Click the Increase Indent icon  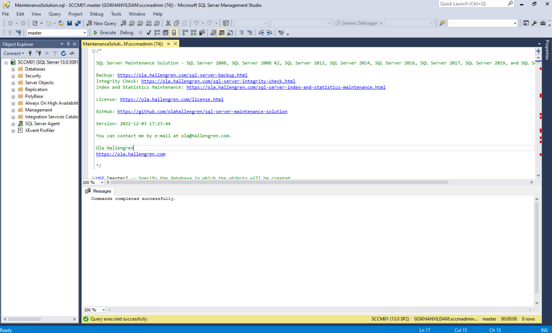(269, 33)
